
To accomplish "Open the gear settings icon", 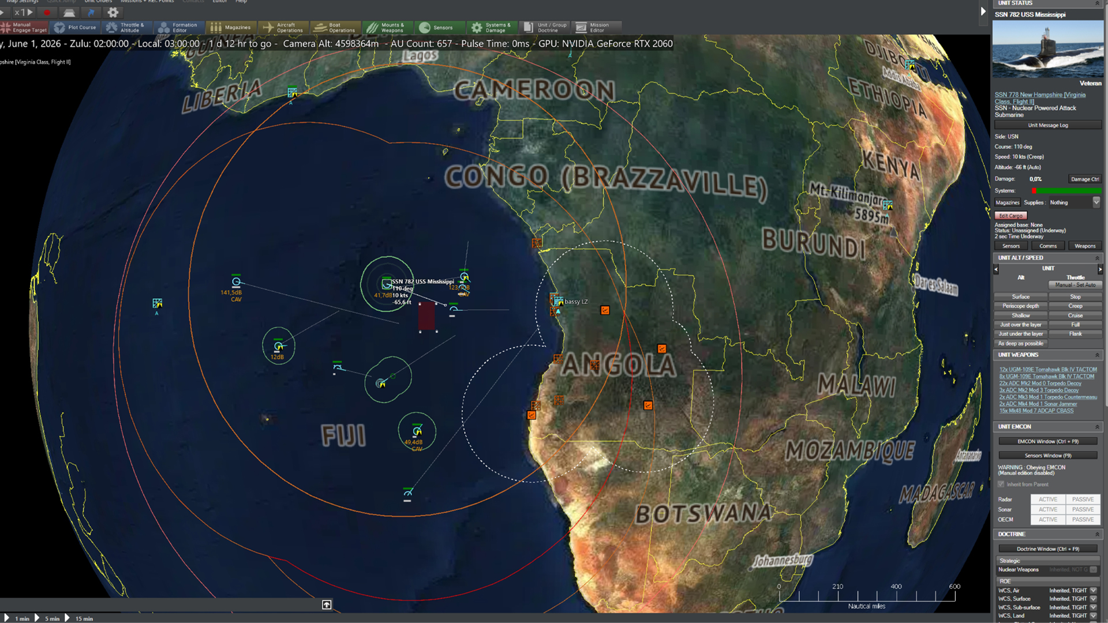I will coord(113,12).
